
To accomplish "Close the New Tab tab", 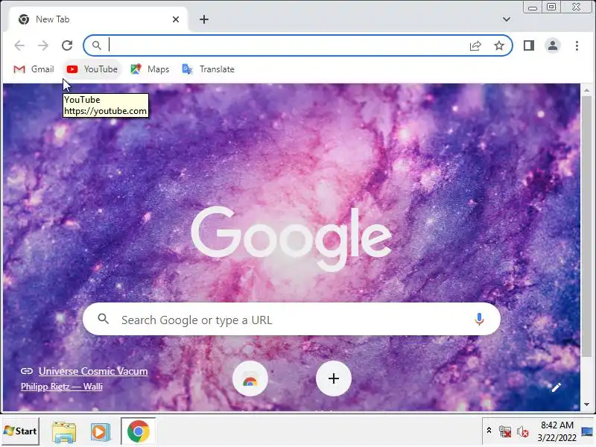I will click(x=176, y=19).
